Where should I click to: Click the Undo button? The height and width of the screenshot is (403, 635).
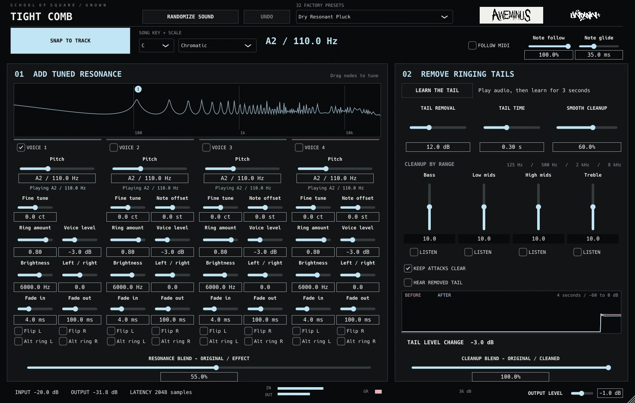pos(267,17)
